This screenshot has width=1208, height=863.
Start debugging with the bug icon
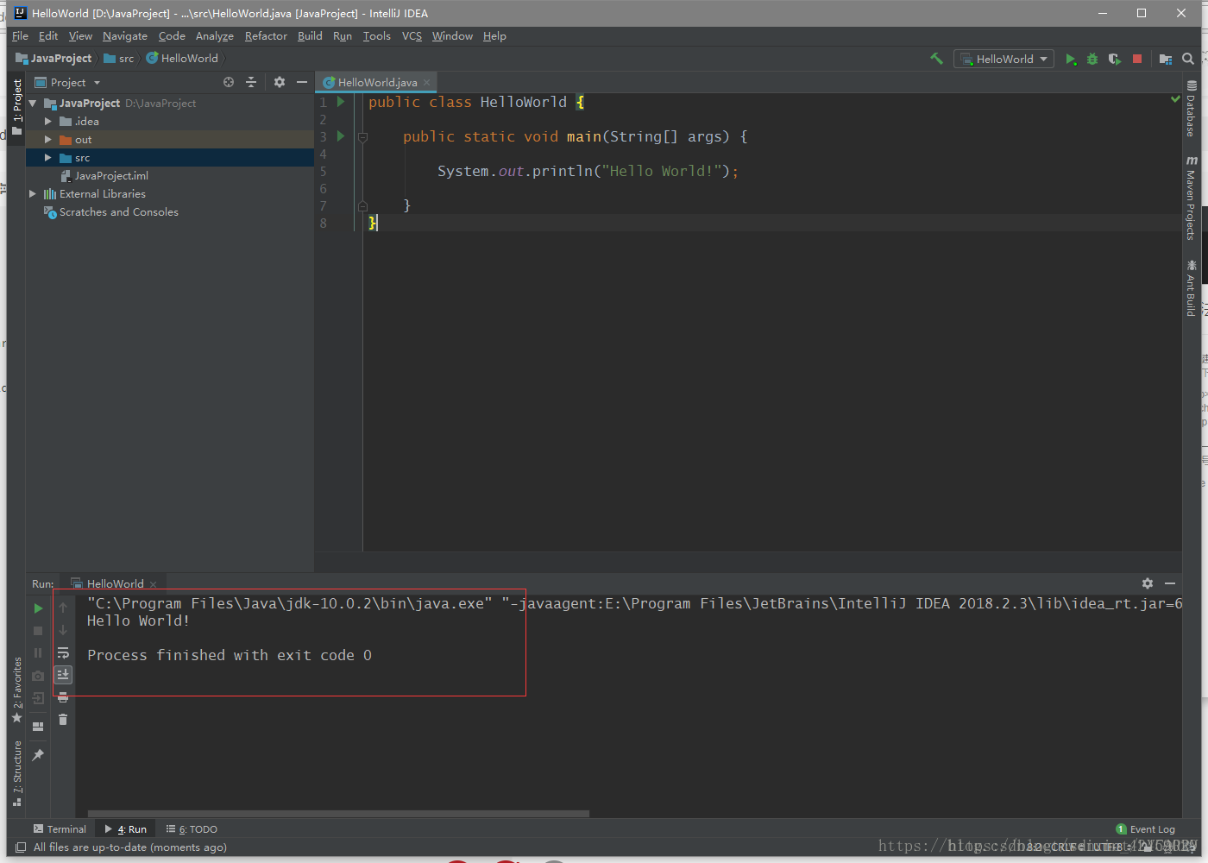[x=1092, y=59]
